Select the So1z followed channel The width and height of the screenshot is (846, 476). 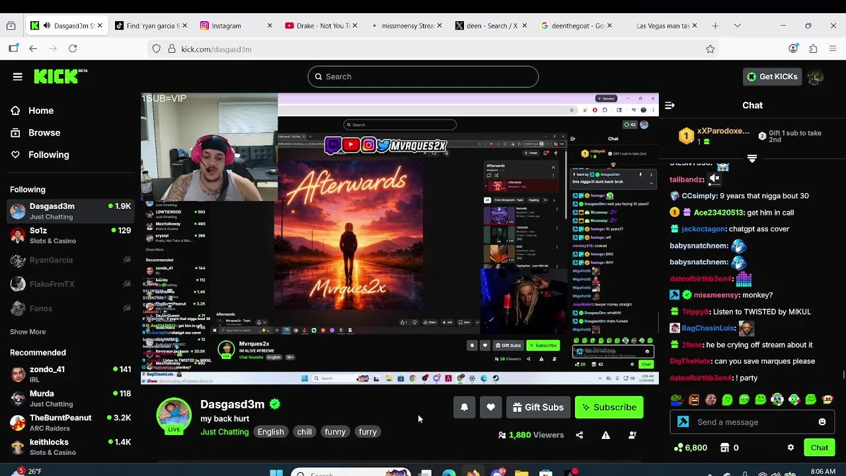71,235
